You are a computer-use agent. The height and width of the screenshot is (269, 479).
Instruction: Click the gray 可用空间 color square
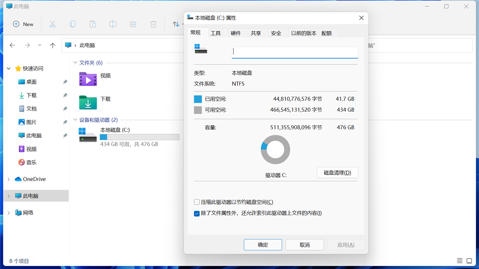coord(198,110)
